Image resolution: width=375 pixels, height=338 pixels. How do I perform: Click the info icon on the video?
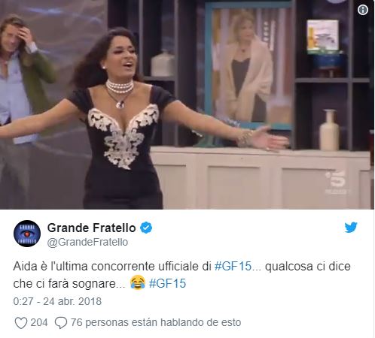pos(363,10)
